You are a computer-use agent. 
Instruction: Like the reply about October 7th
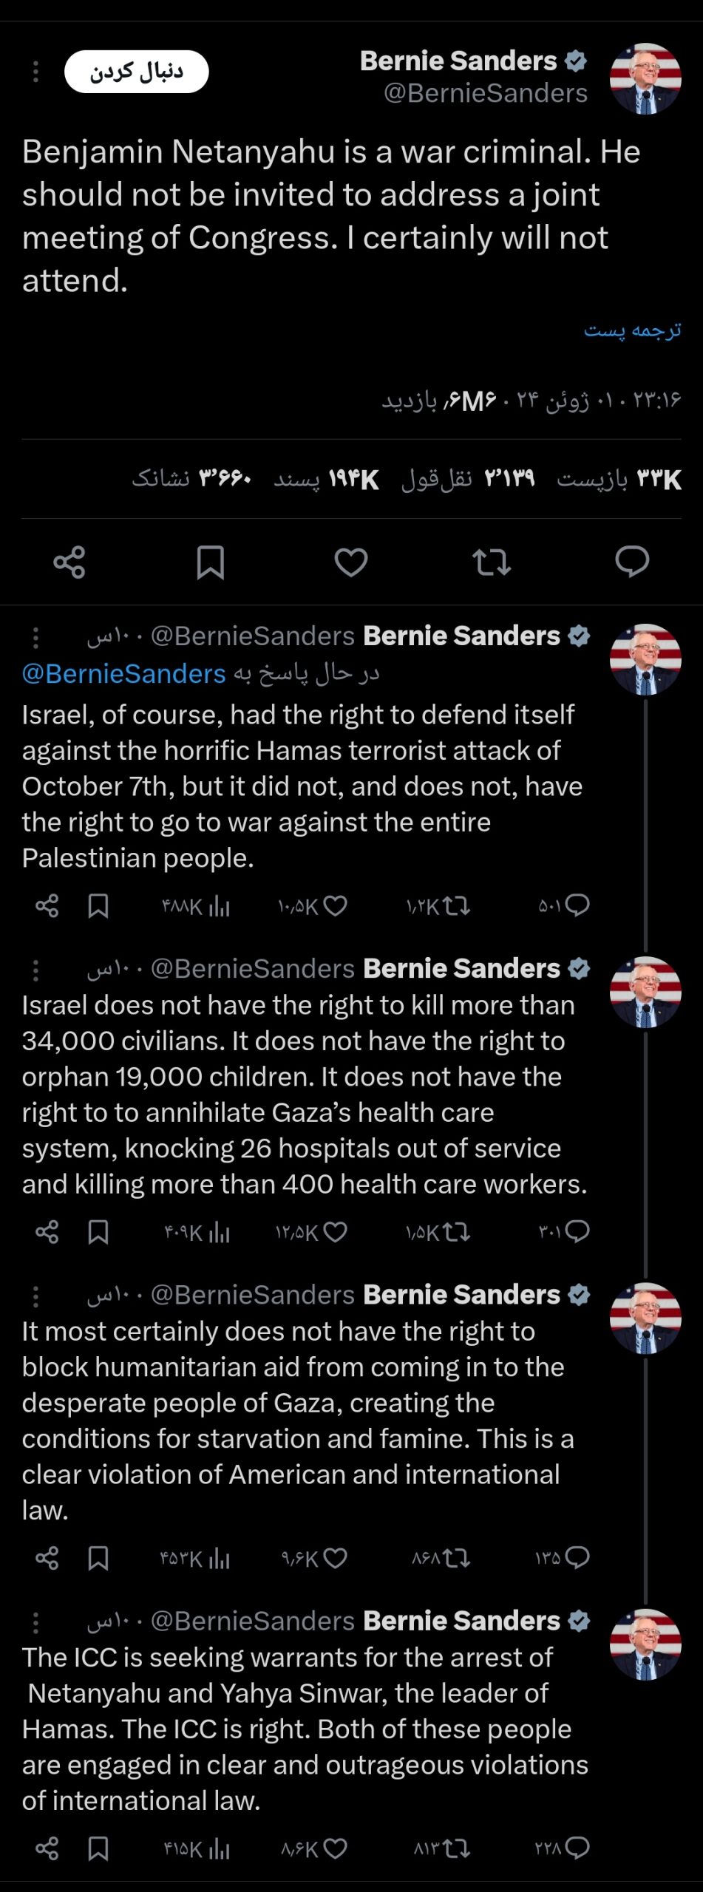click(x=335, y=906)
